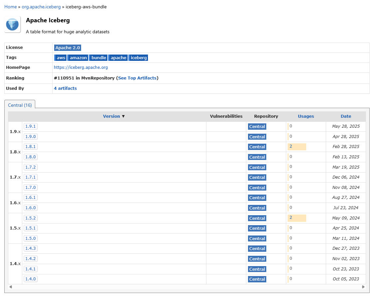Open version 1.5.1
This screenshot has width=374, height=297.
pos(31,228)
